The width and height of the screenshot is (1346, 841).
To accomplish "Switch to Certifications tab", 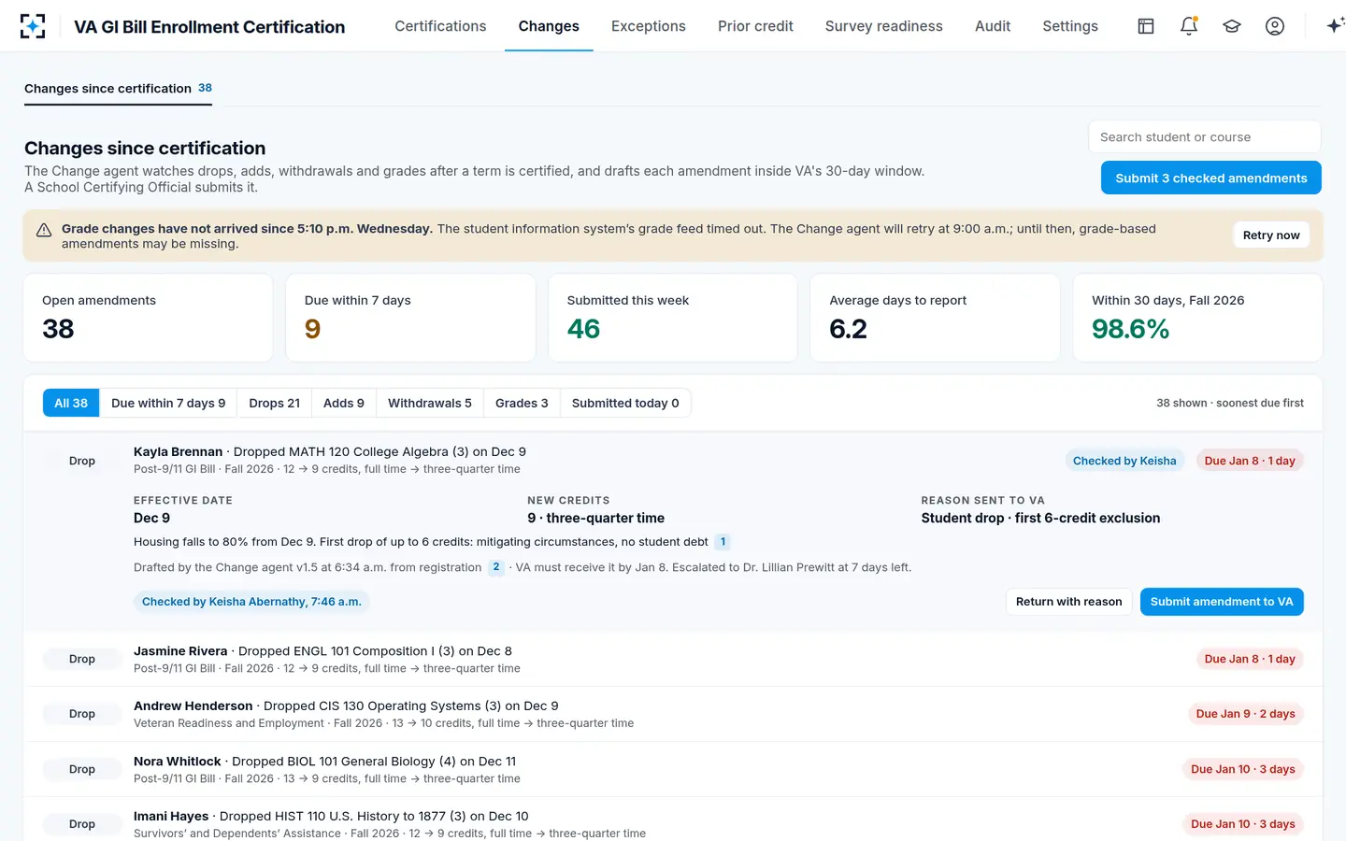I will [440, 26].
